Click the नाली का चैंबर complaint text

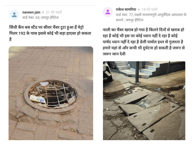point(144,42)
